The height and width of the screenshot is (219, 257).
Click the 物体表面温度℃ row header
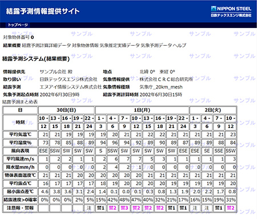(x=20, y=176)
